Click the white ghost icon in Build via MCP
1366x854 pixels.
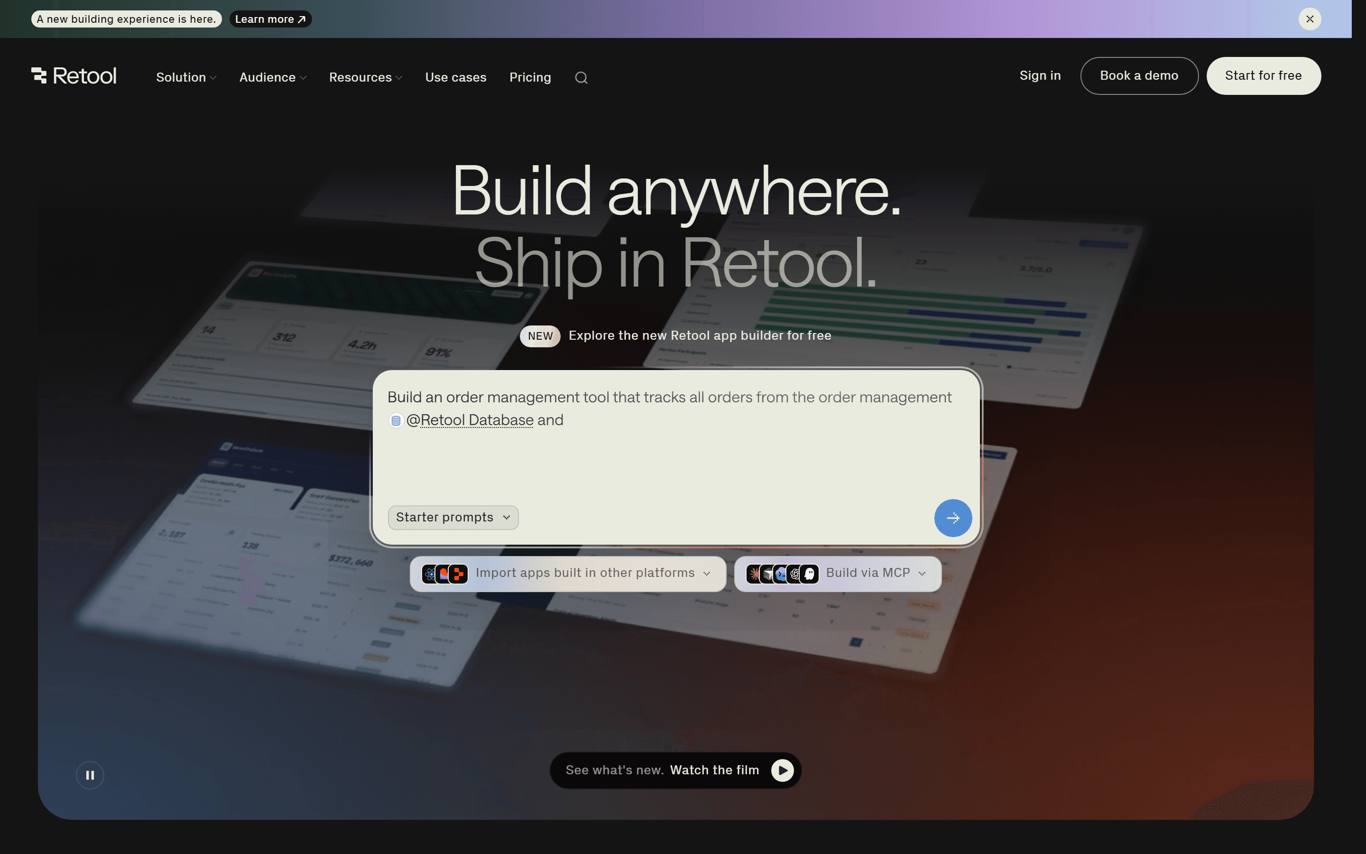click(x=810, y=575)
